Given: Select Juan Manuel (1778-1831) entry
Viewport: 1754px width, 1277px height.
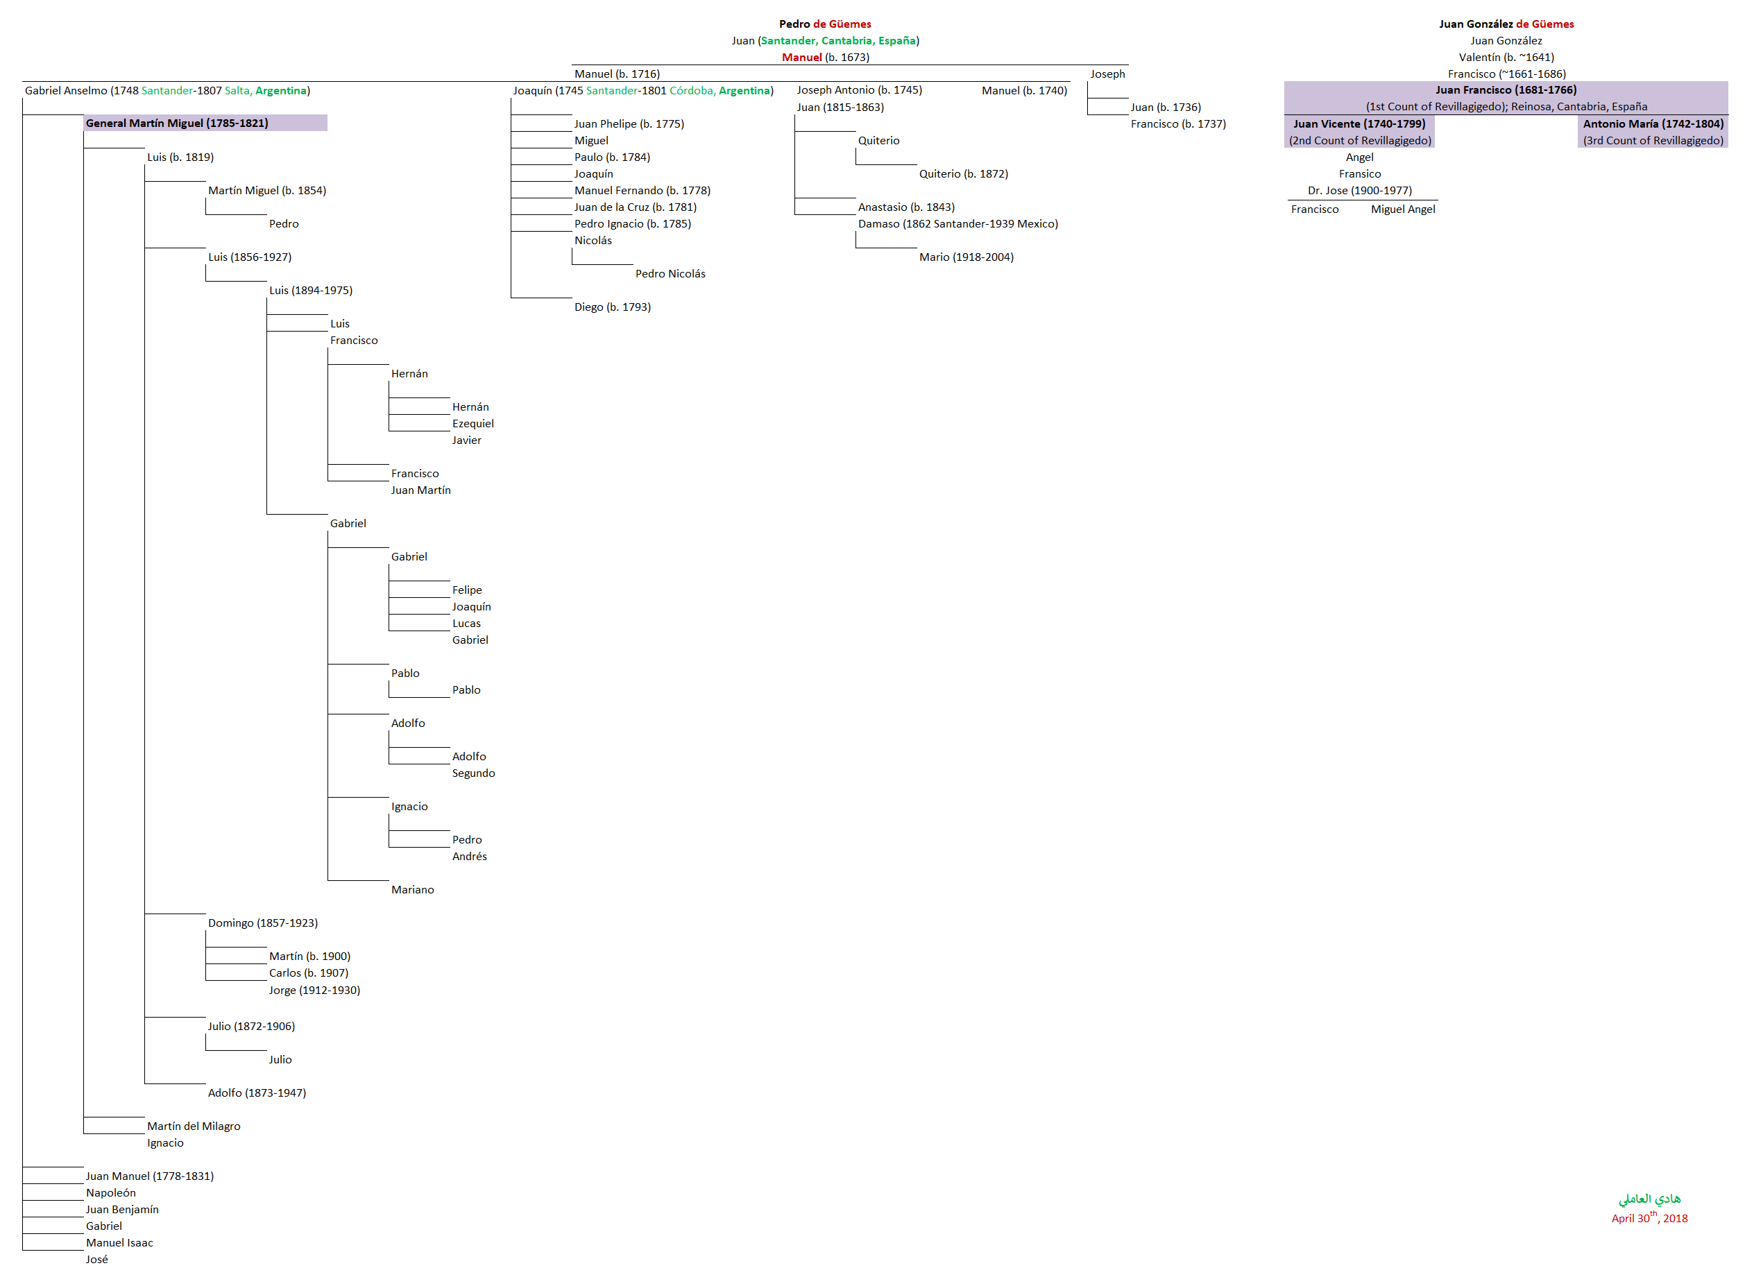Looking at the screenshot, I should [149, 1176].
